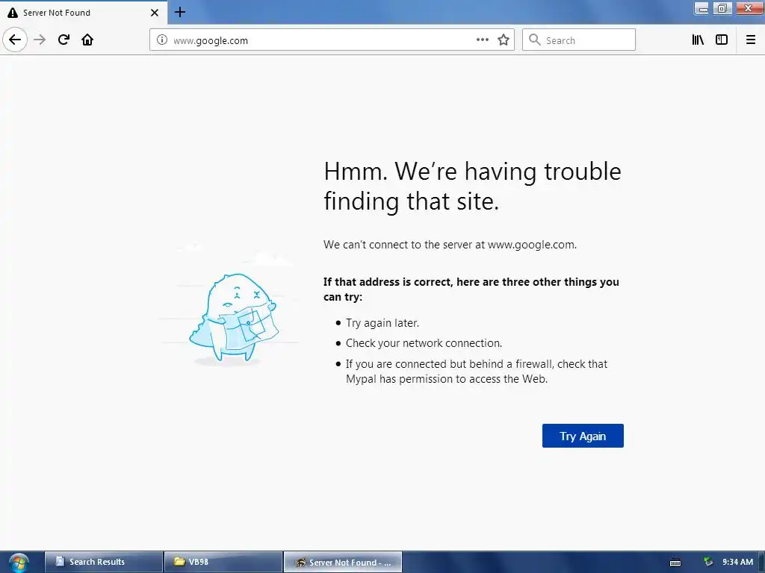Open the home page

[87, 40]
